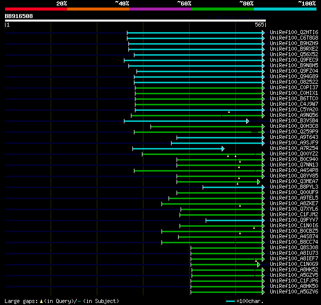The width and height of the screenshot is (321, 305).
Task: Select label UniRef100_Q8S308
Action: [294, 248]
